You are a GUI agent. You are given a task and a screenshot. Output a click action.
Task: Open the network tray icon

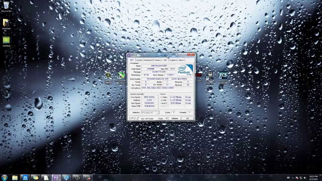301,178
